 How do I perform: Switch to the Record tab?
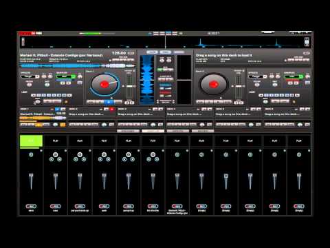[203, 131]
